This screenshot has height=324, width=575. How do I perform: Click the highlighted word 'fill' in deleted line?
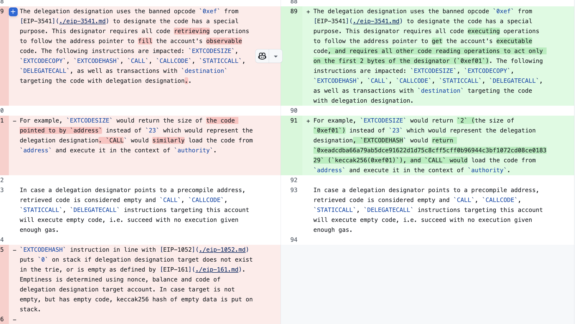pos(145,41)
